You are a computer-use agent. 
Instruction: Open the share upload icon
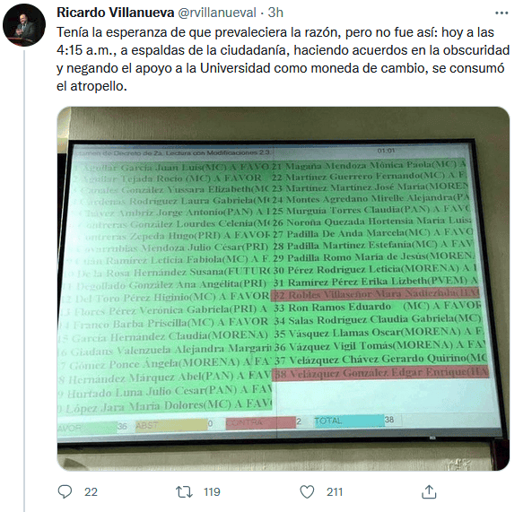pyautogui.click(x=429, y=491)
